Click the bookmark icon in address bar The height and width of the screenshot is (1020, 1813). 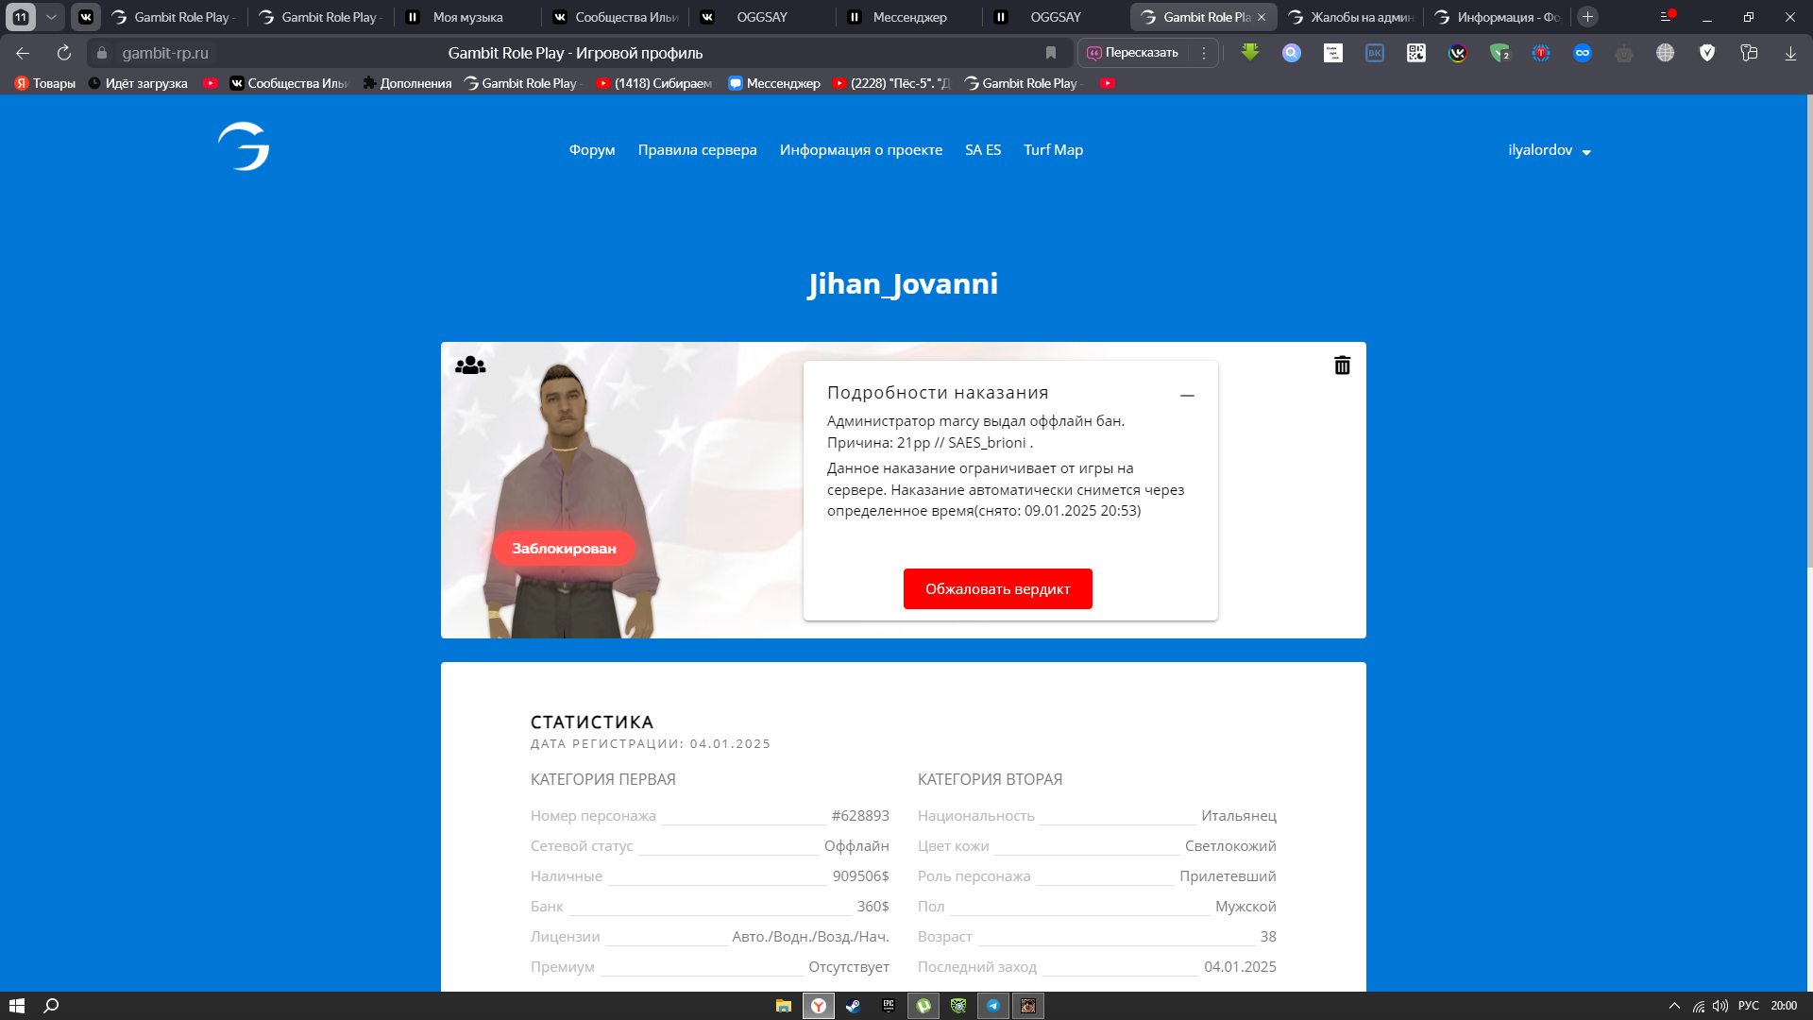[1051, 53]
